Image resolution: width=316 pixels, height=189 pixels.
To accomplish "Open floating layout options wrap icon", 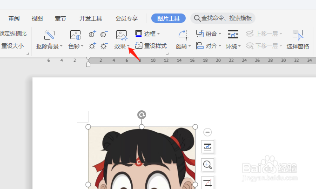I will (x=208, y=147).
